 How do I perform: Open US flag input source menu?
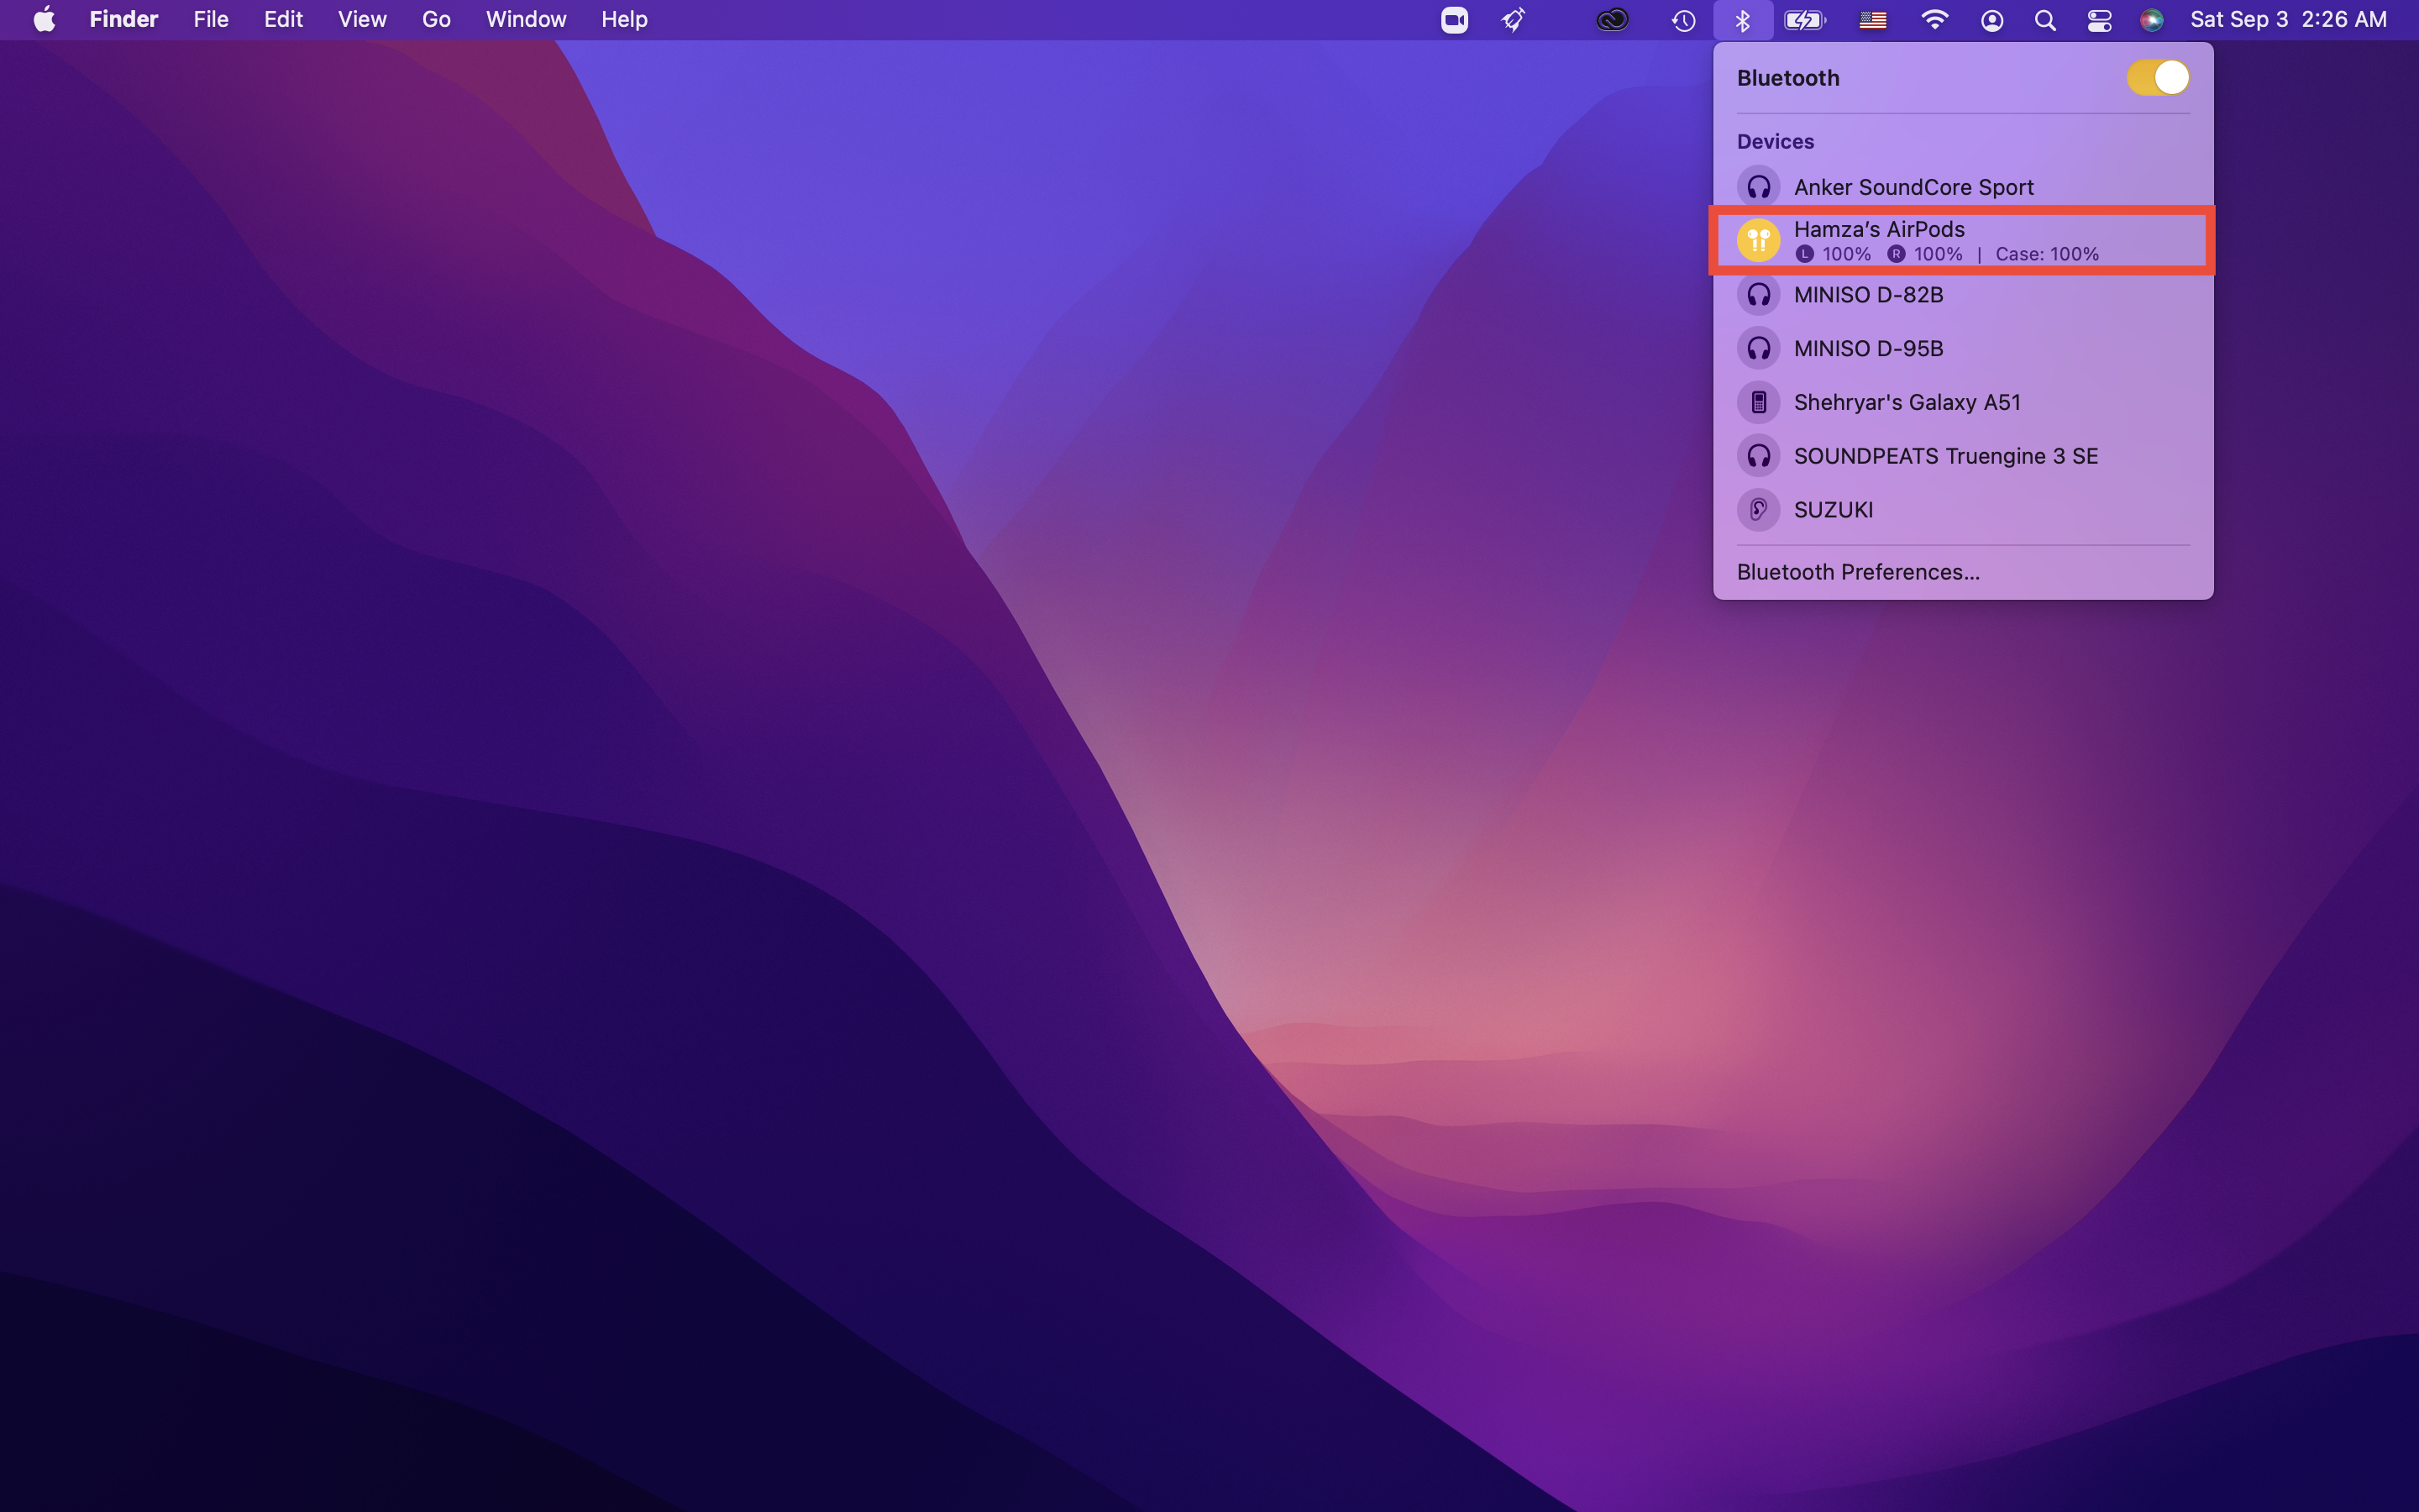[x=1872, y=20]
